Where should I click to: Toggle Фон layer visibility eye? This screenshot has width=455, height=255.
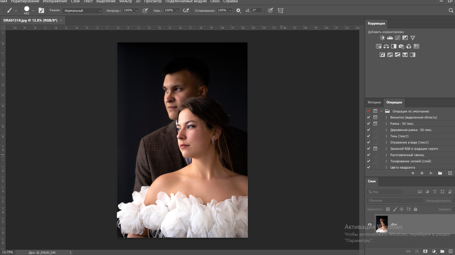tap(370, 224)
